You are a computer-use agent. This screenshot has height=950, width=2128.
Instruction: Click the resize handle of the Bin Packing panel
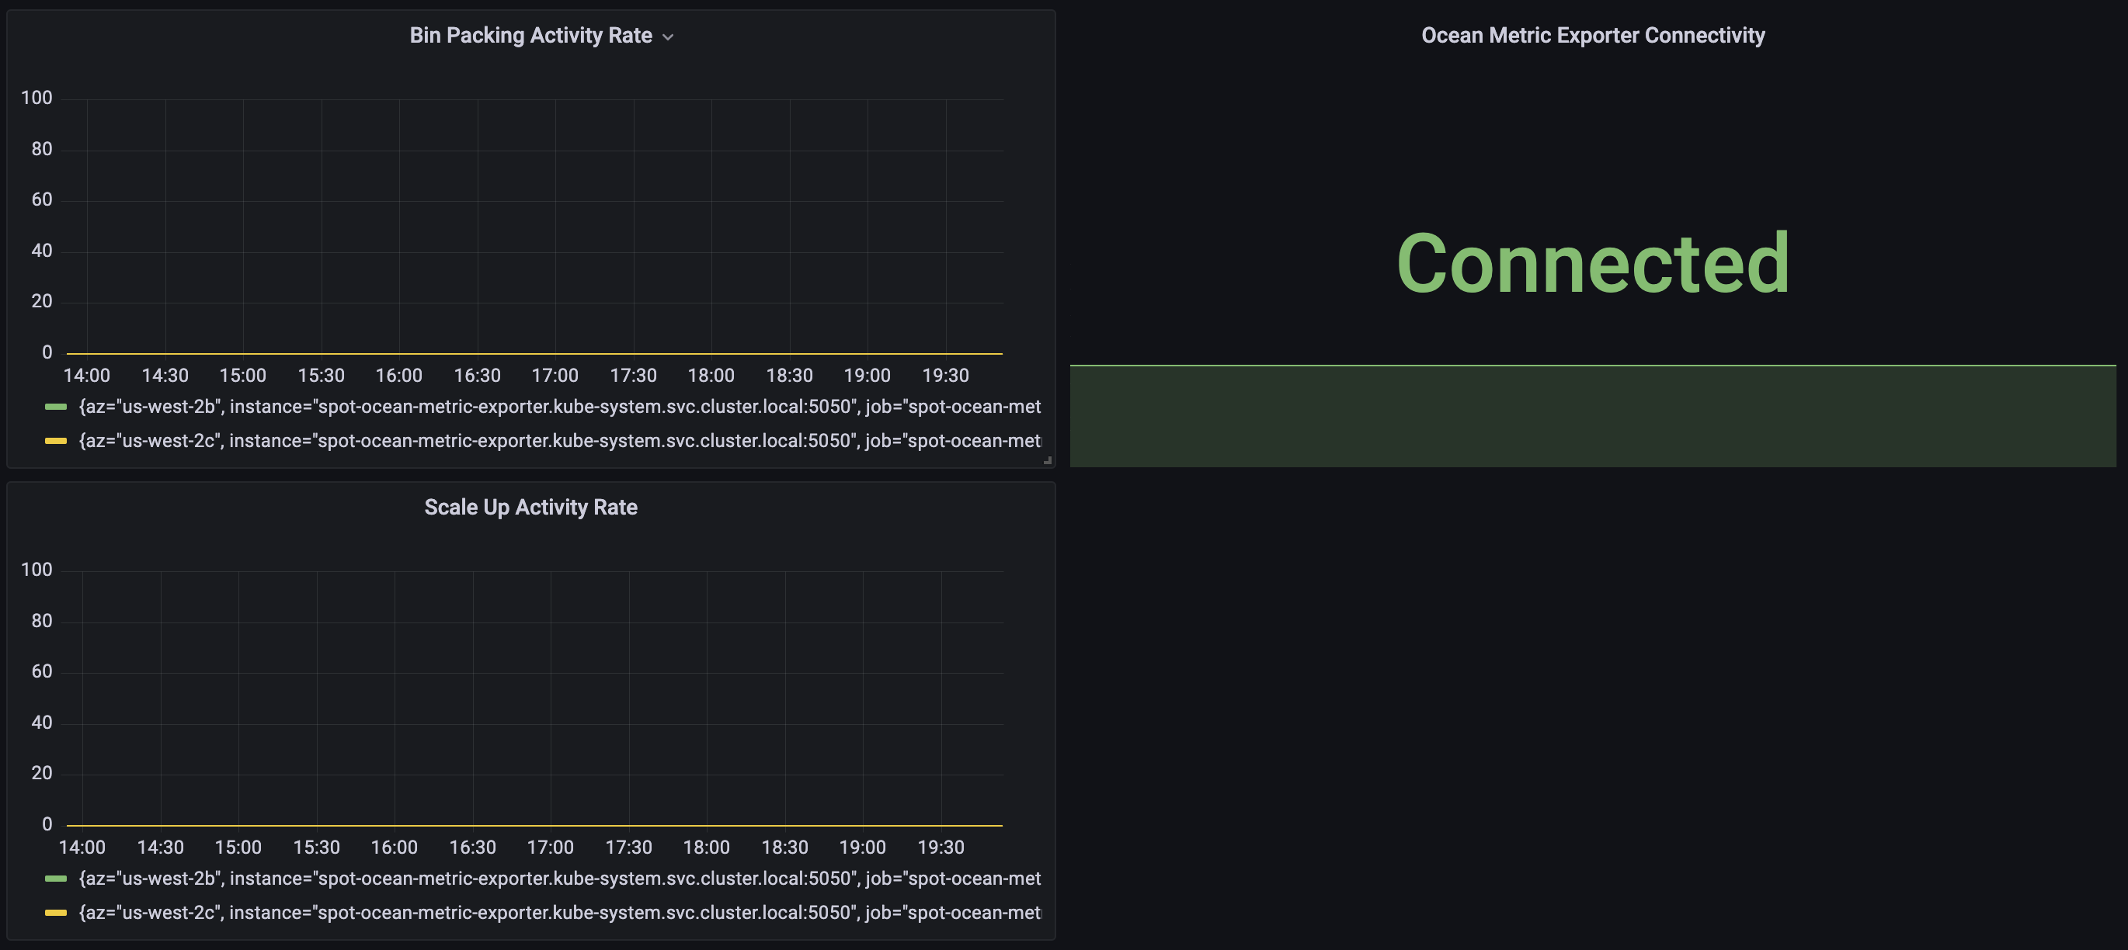click(1048, 460)
